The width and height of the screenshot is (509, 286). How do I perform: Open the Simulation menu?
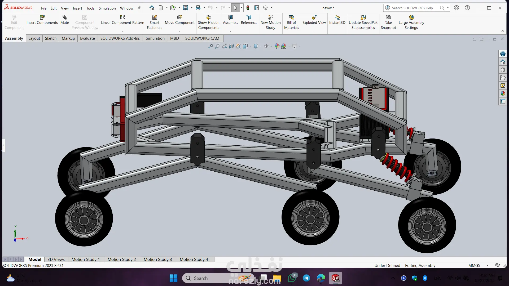pos(107,8)
